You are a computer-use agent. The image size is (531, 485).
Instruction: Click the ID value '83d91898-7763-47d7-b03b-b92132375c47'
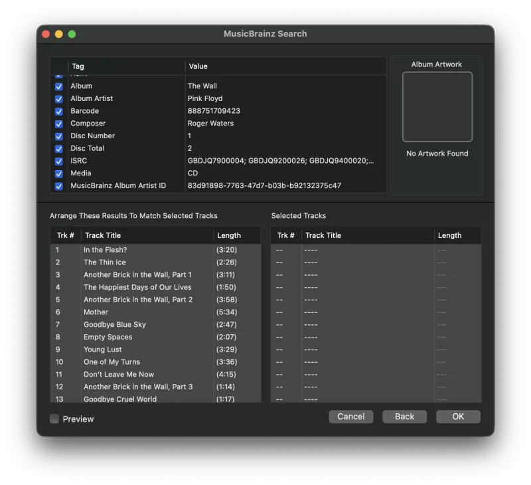pos(264,186)
